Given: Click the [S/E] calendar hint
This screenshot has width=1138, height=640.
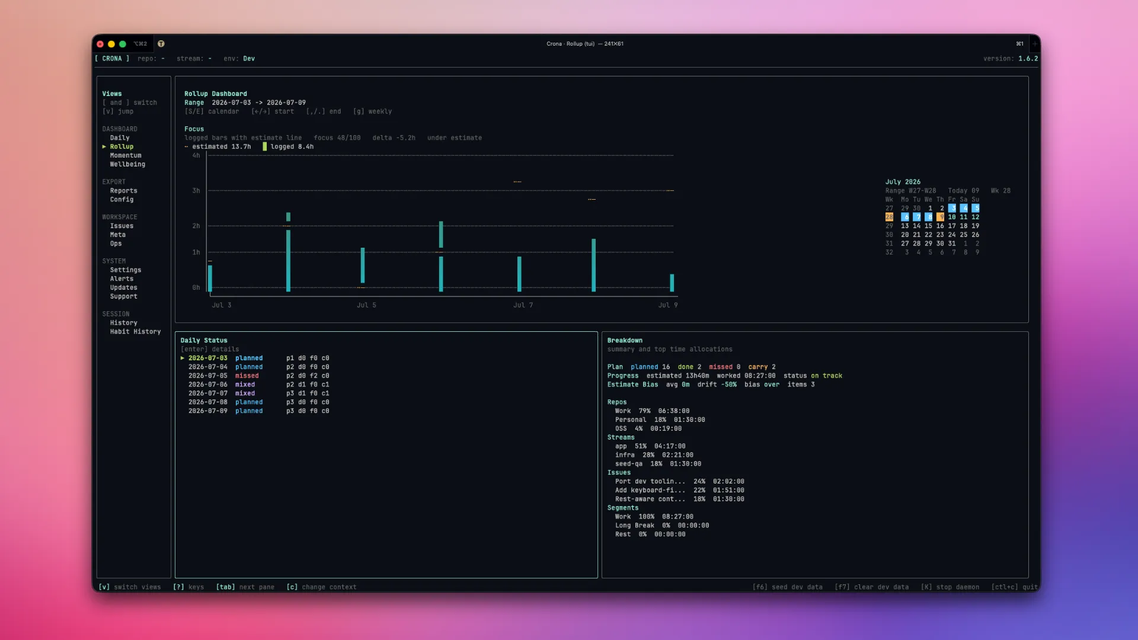Looking at the screenshot, I should click(212, 111).
